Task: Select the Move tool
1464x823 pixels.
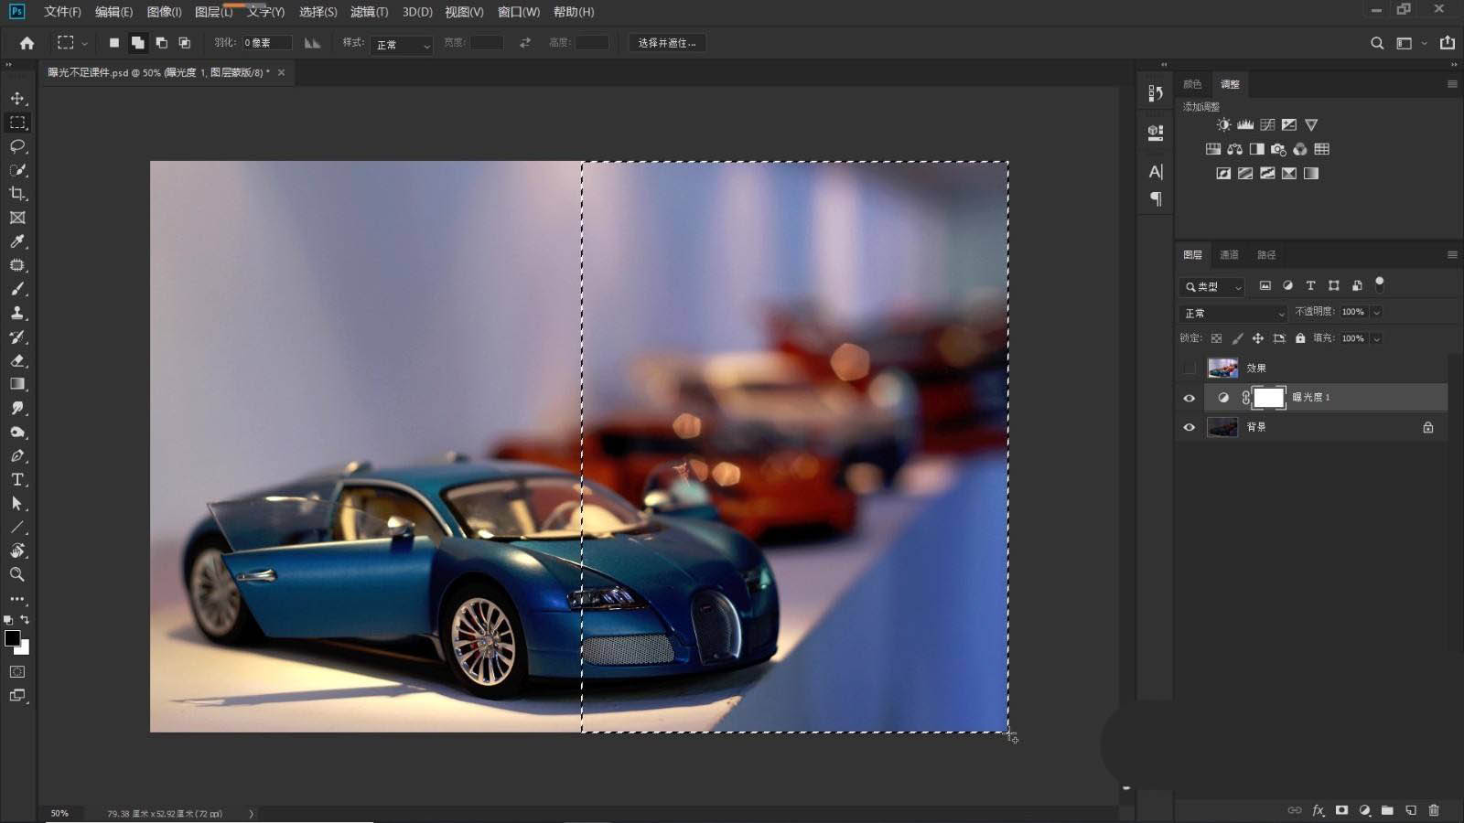Action: [x=17, y=99]
